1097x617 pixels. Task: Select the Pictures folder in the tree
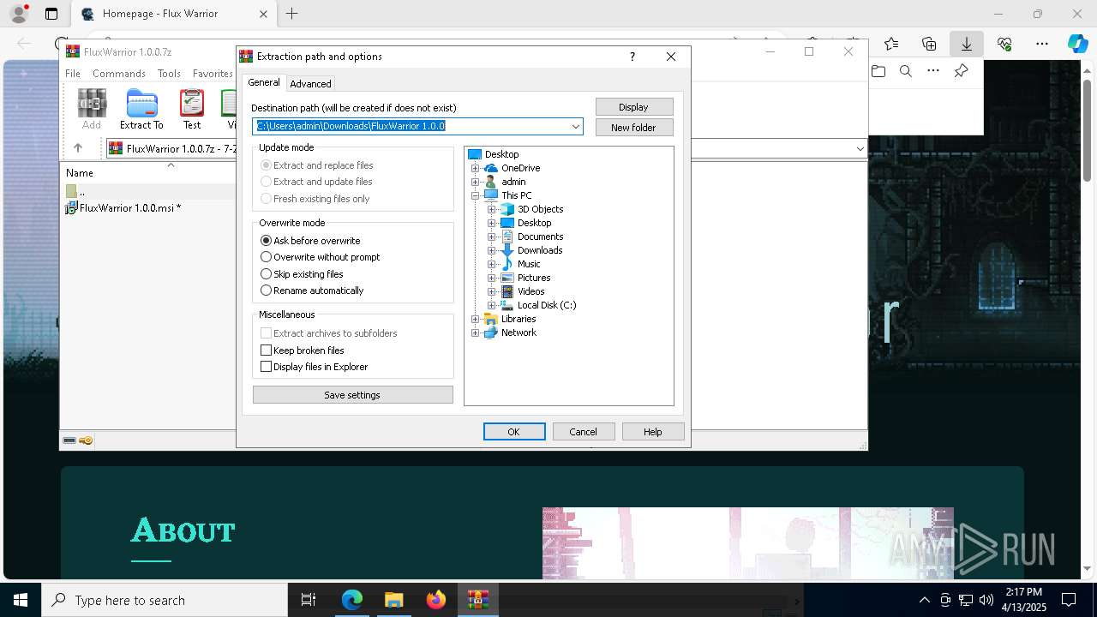(533, 278)
